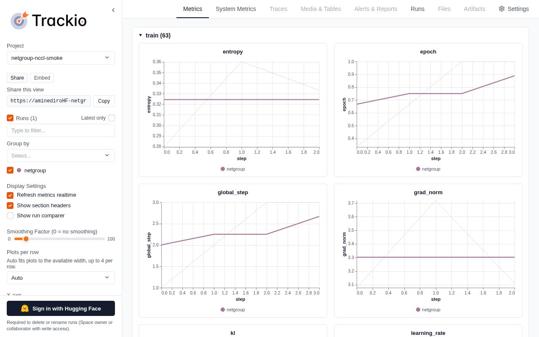The width and height of the screenshot is (539, 337).
Task: Click the netgroup legend dot under entropy chart
Action: (223, 169)
